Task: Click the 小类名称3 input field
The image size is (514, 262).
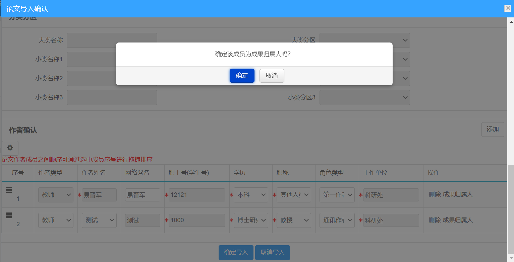Action: [x=112, y=97]
